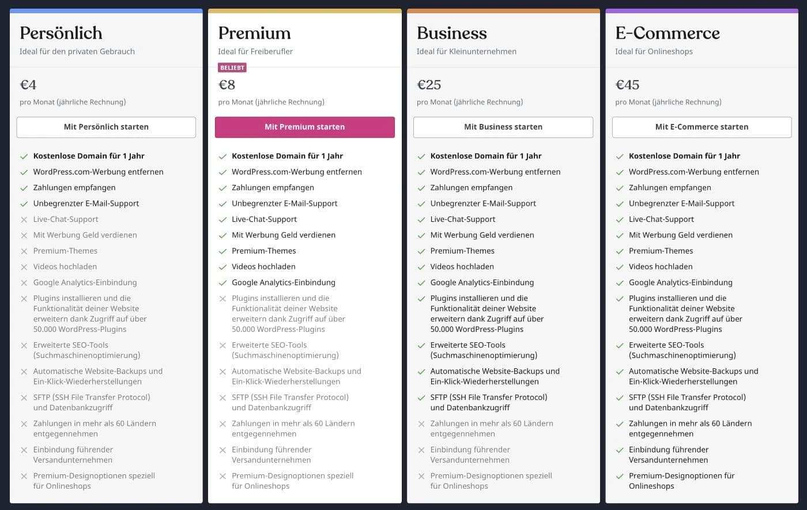Click the X icon beside Premium-Themes in Persönlich
The width and height of the screenshot is (807, 510).
(24, 251)
